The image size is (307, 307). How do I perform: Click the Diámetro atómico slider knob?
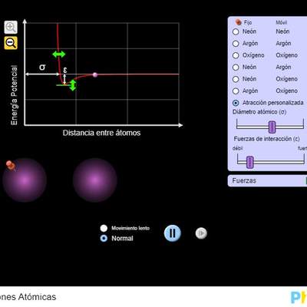coord(272,127)
